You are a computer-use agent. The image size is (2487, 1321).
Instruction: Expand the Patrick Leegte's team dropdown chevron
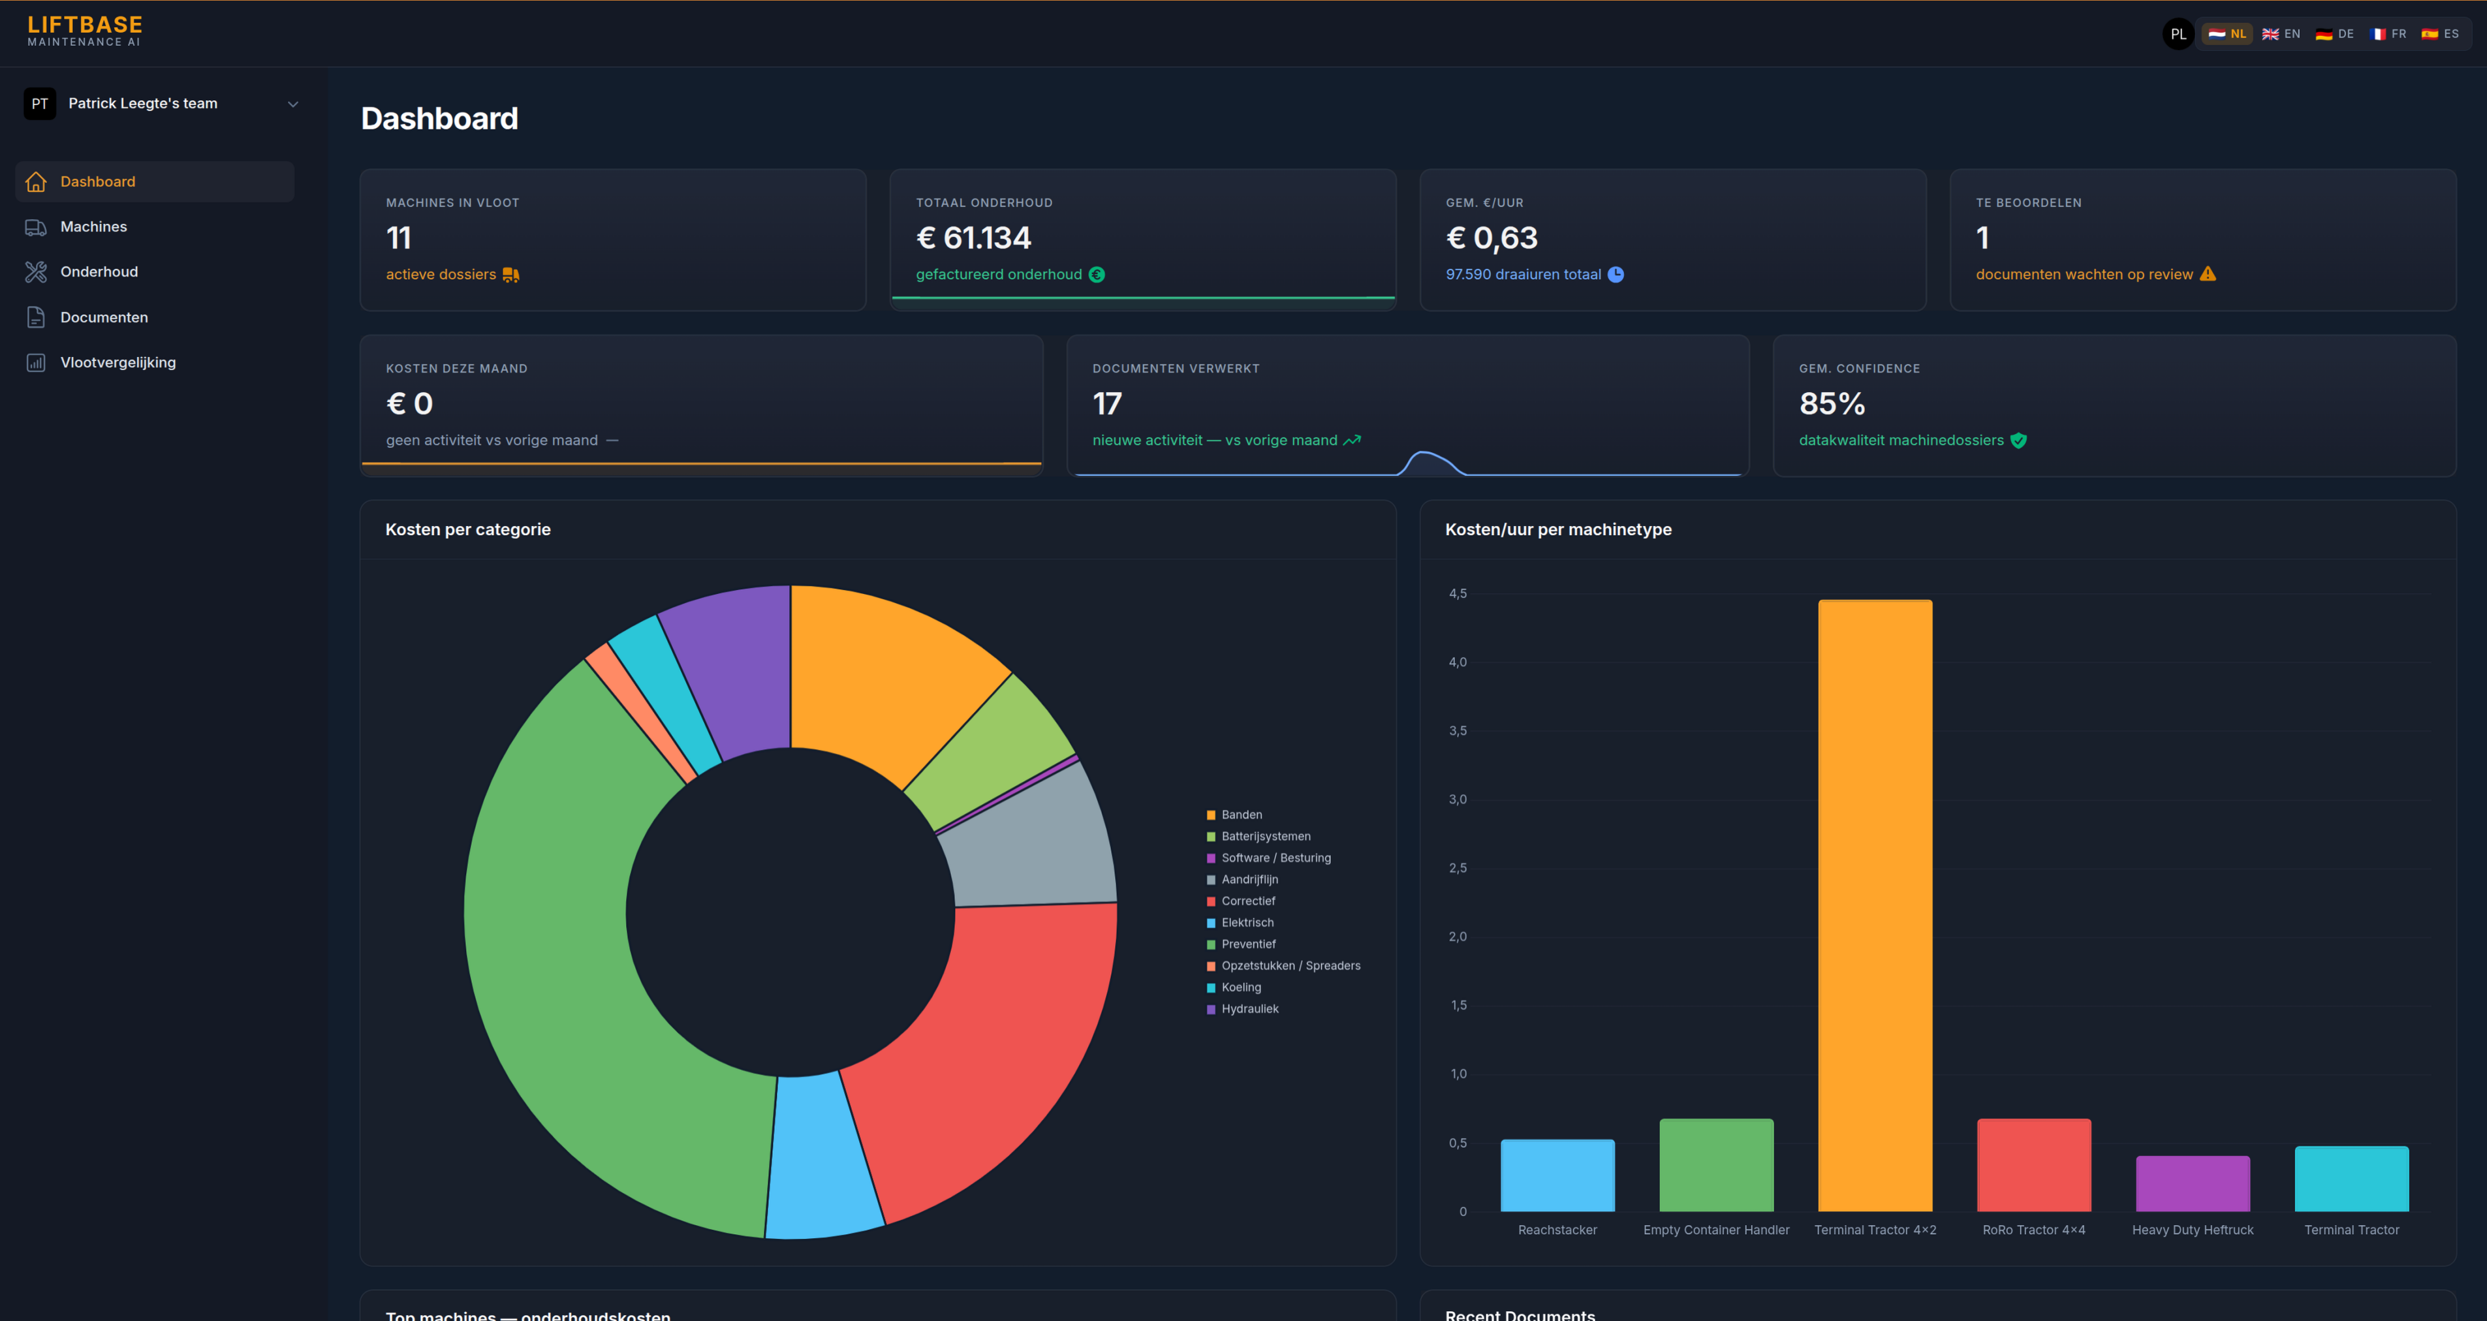pos(292,104)
